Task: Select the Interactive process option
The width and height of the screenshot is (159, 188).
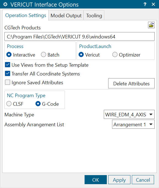Action: click(x=21, y=55)
